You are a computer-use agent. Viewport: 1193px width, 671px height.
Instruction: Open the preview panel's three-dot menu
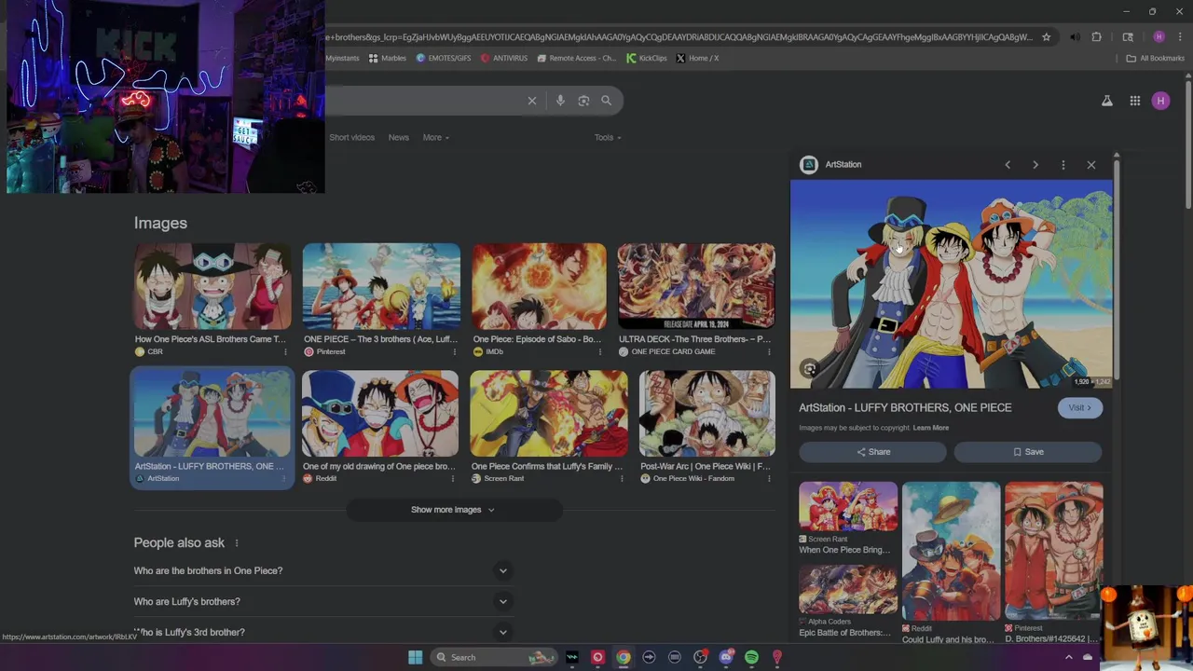coord(1063,165)
